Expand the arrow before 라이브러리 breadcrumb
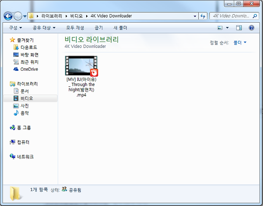The width and height of the screenshot is (263, 206). click(38, 16)
